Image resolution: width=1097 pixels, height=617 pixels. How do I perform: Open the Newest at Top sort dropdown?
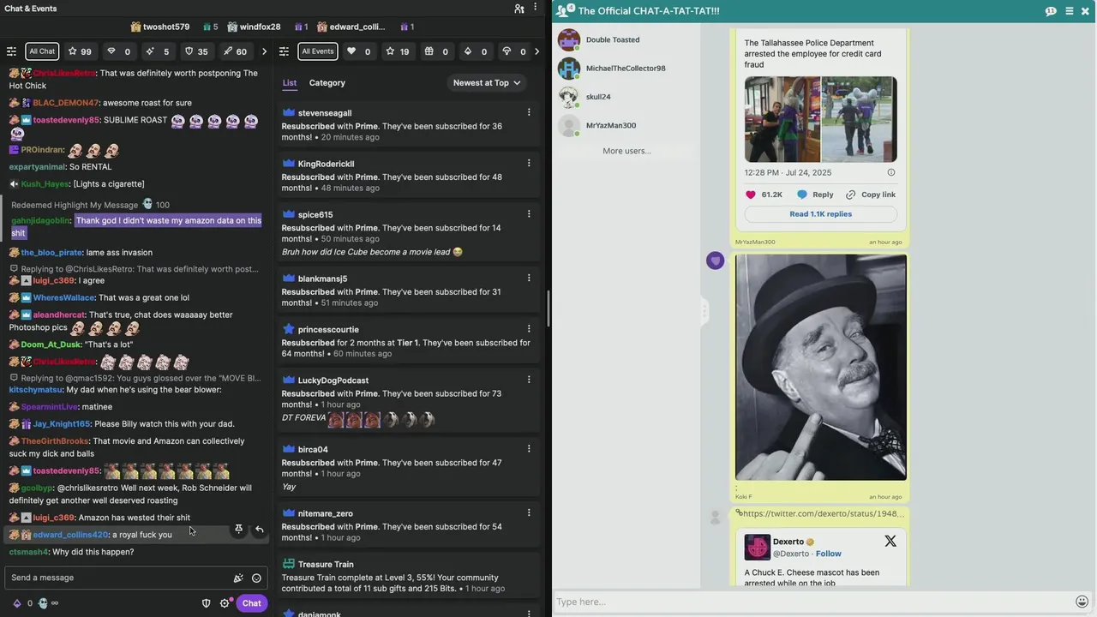(487, 83)
